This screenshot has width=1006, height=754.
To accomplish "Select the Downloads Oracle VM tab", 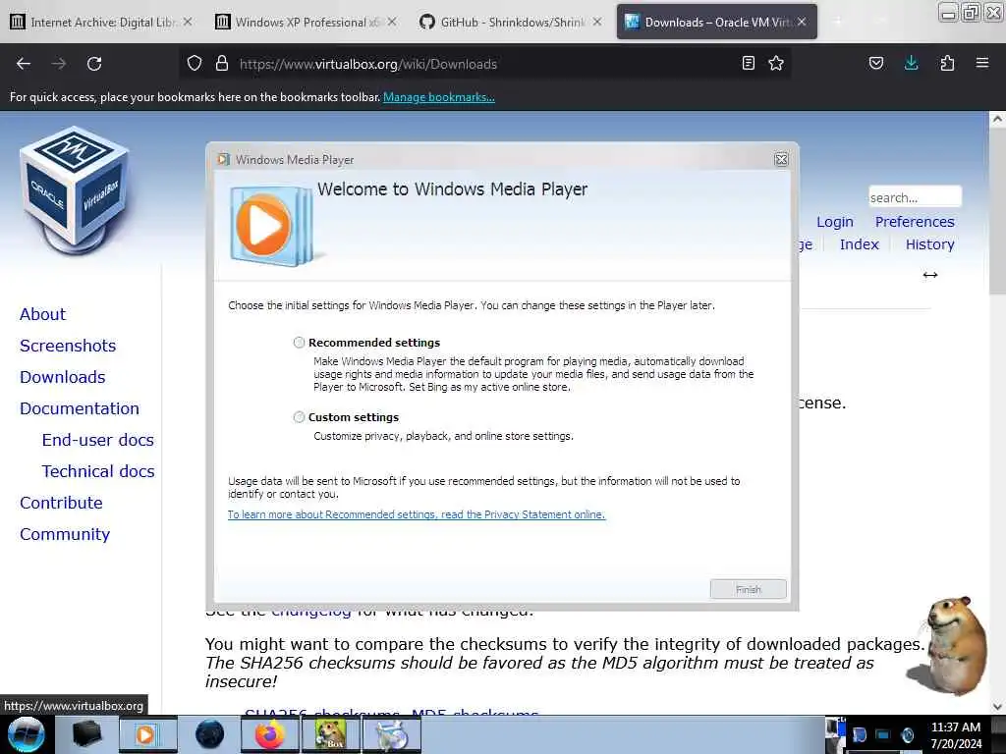I will click(716, 22).
